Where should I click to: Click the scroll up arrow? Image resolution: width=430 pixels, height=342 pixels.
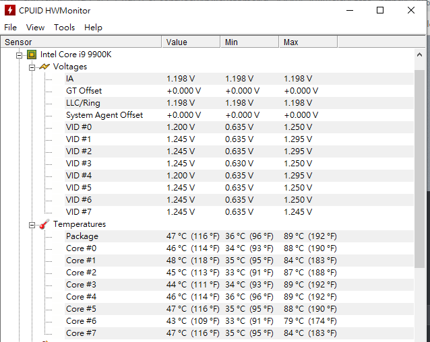pyautogui.click(x=419, y=55)
